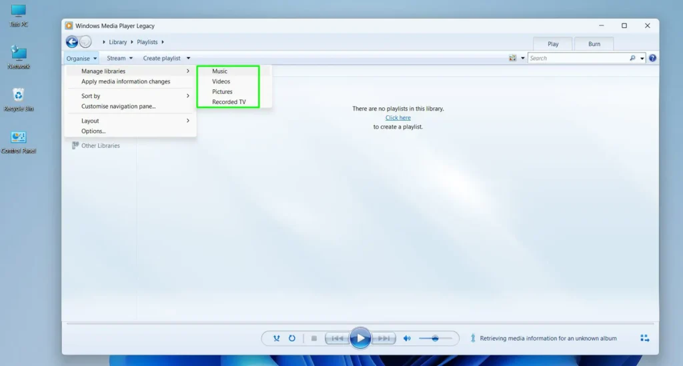683x366 pixels.
Task: Close the Windows Media Player window
Action: point(647,26)
